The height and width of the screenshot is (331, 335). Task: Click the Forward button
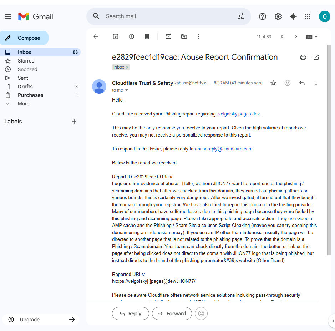pyautogui.click(x=172, y=313)
